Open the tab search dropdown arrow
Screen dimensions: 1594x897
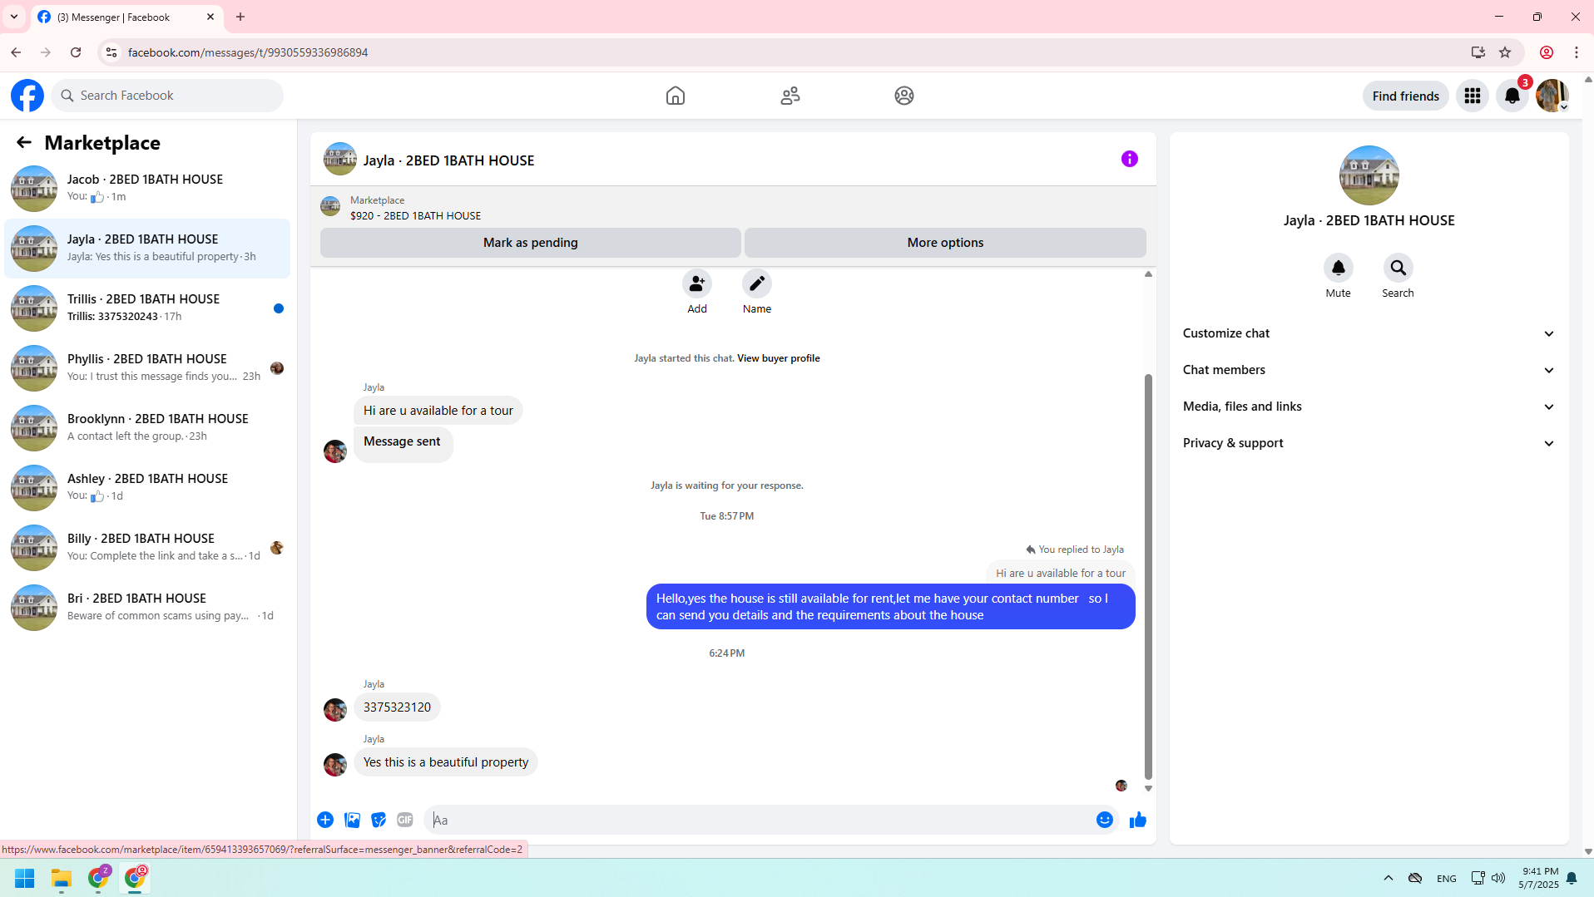pyautogui.click(x=14, y=17)
